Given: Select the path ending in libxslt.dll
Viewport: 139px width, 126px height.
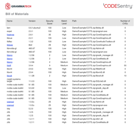Looking at the screenshot, I should [x=88, y=76].
